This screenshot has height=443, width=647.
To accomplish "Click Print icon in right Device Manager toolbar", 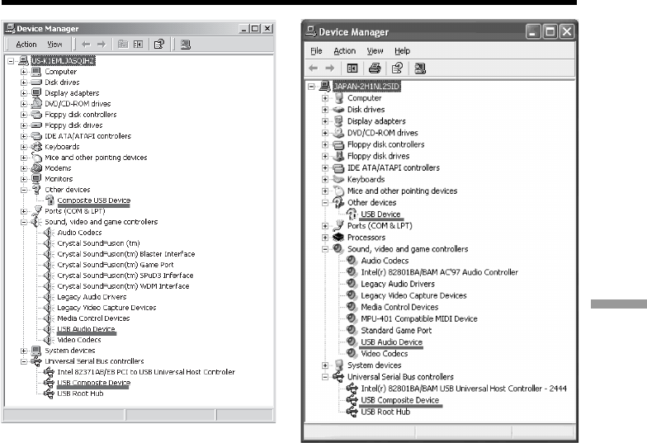I will [375, 68].
